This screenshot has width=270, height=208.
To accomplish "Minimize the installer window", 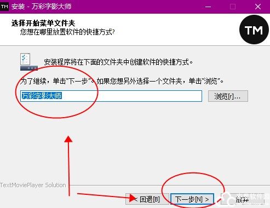I will tap(208, 7).
